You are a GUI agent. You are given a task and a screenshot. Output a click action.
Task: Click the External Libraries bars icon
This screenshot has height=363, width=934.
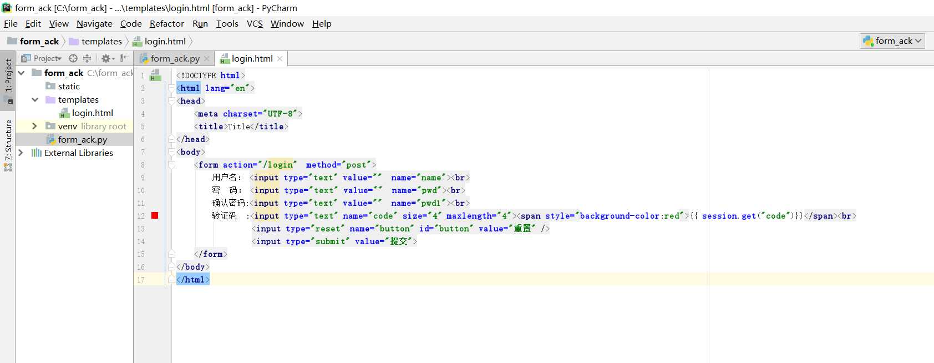[37, 153]
